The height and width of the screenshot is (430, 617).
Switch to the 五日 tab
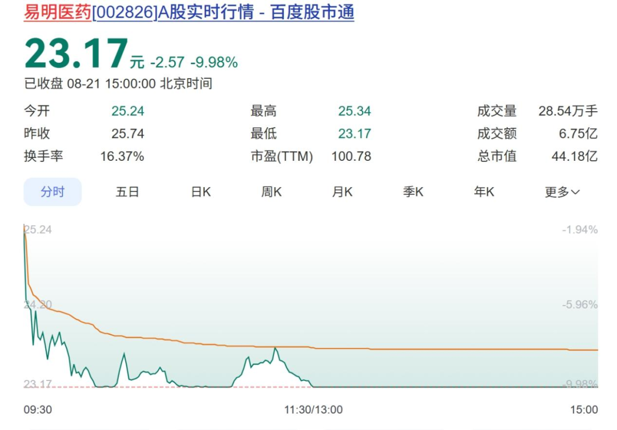click(x=127, y=192)
